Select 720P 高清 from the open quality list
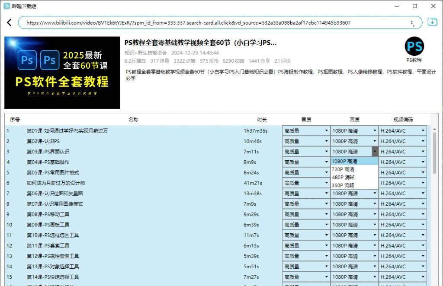Image resolution: width=443 pixels, height=286 pixels. pyautogui.click(x=343, y=169)
